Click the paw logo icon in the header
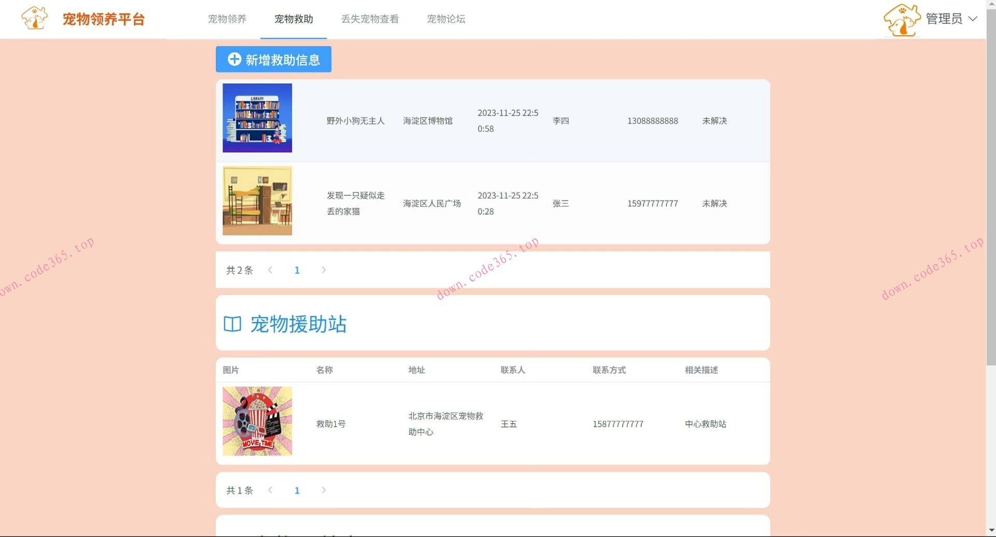 pyautogui.click(x=33, y=19)
